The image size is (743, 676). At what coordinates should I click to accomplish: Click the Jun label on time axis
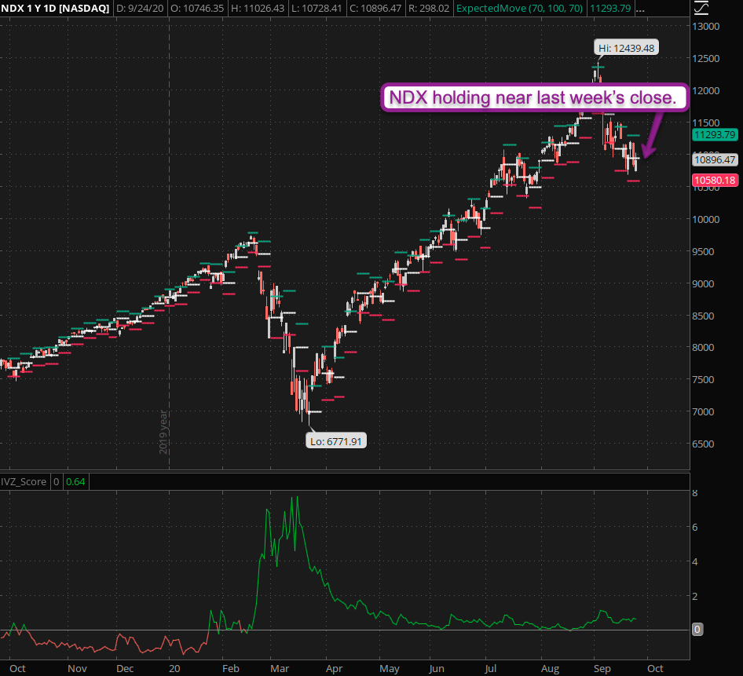[437, 668]
